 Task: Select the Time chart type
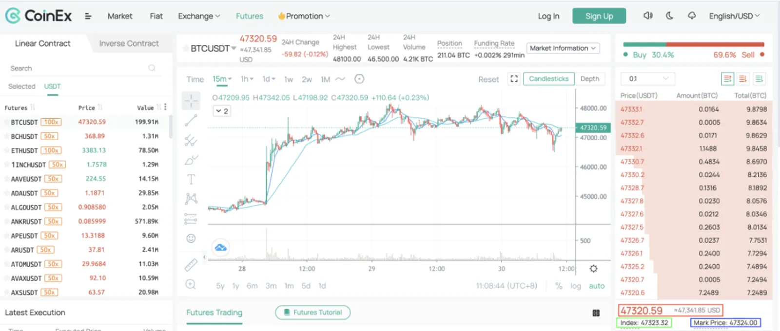tap(195, 79)
